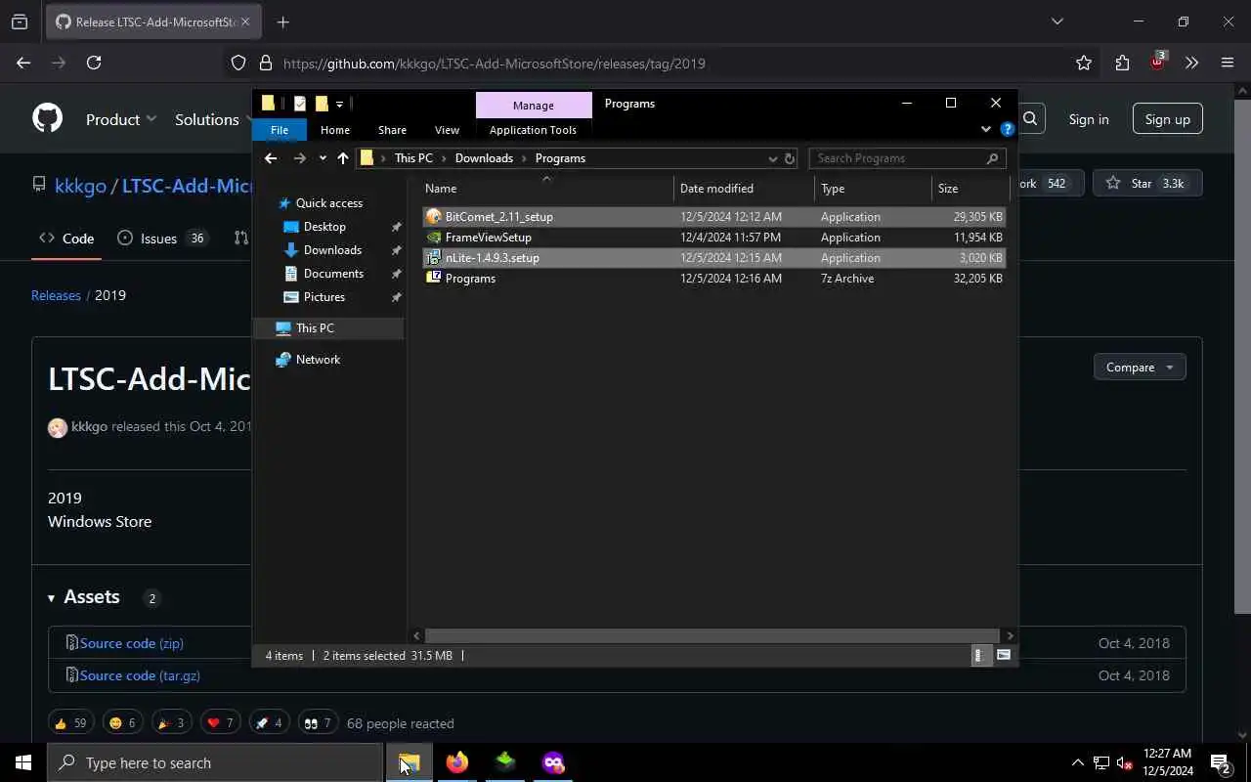The width and height of the screenshot is (1251, 782).
Task: Open the green arrow app on taskbar
Action: tap(505, 762)
